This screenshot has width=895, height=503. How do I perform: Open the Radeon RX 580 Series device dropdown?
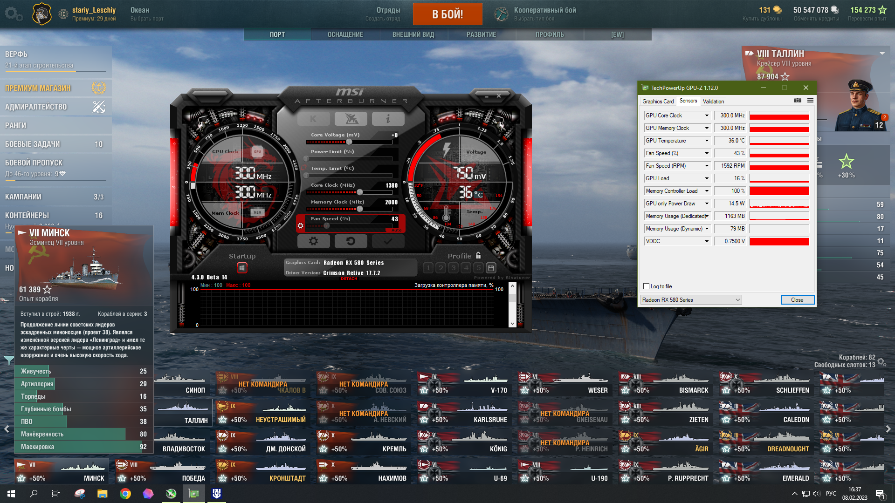click(x=691, y=300)
